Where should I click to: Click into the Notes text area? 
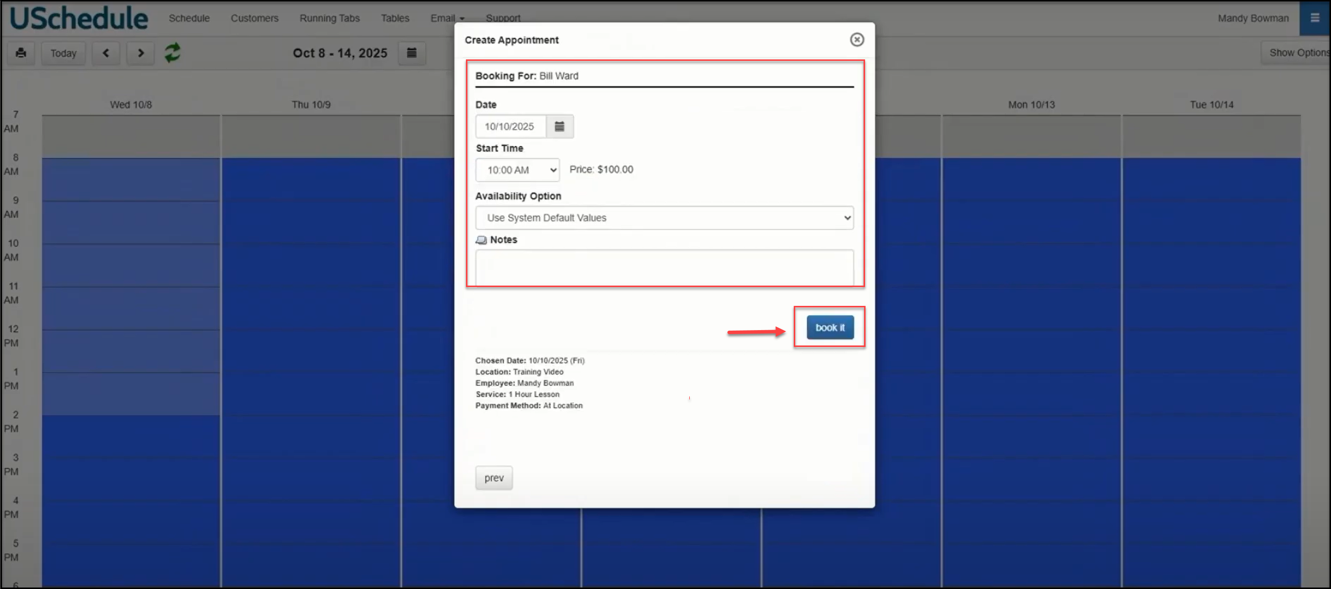pyautogui.click(x=664, y=268)
